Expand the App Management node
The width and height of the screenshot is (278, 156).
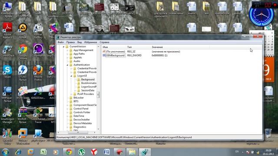[x=67, y=50]
